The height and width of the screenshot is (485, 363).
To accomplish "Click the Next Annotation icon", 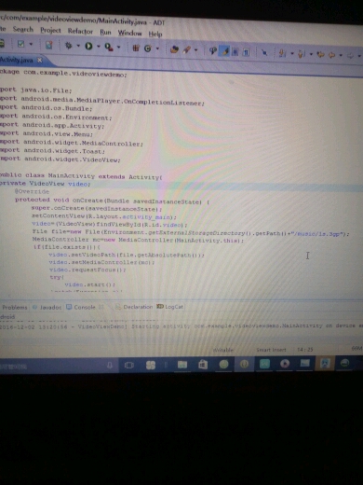I will pos(282,53).
